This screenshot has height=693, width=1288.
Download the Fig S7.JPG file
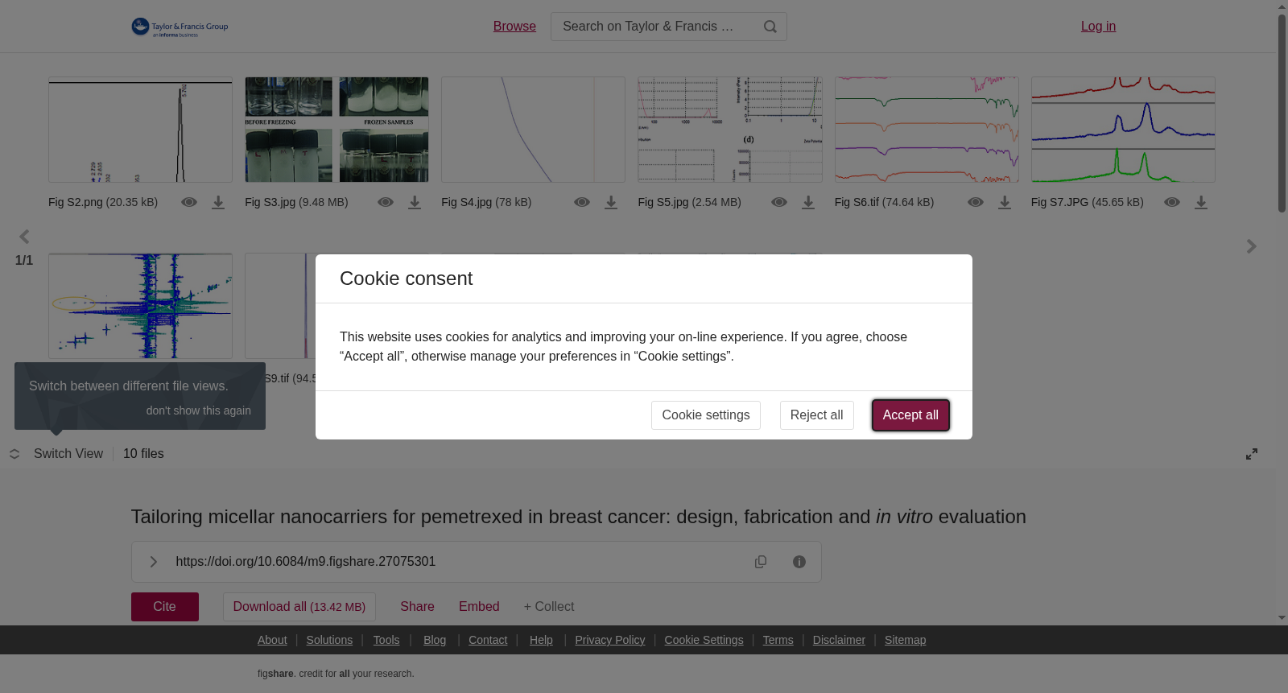1201,203
